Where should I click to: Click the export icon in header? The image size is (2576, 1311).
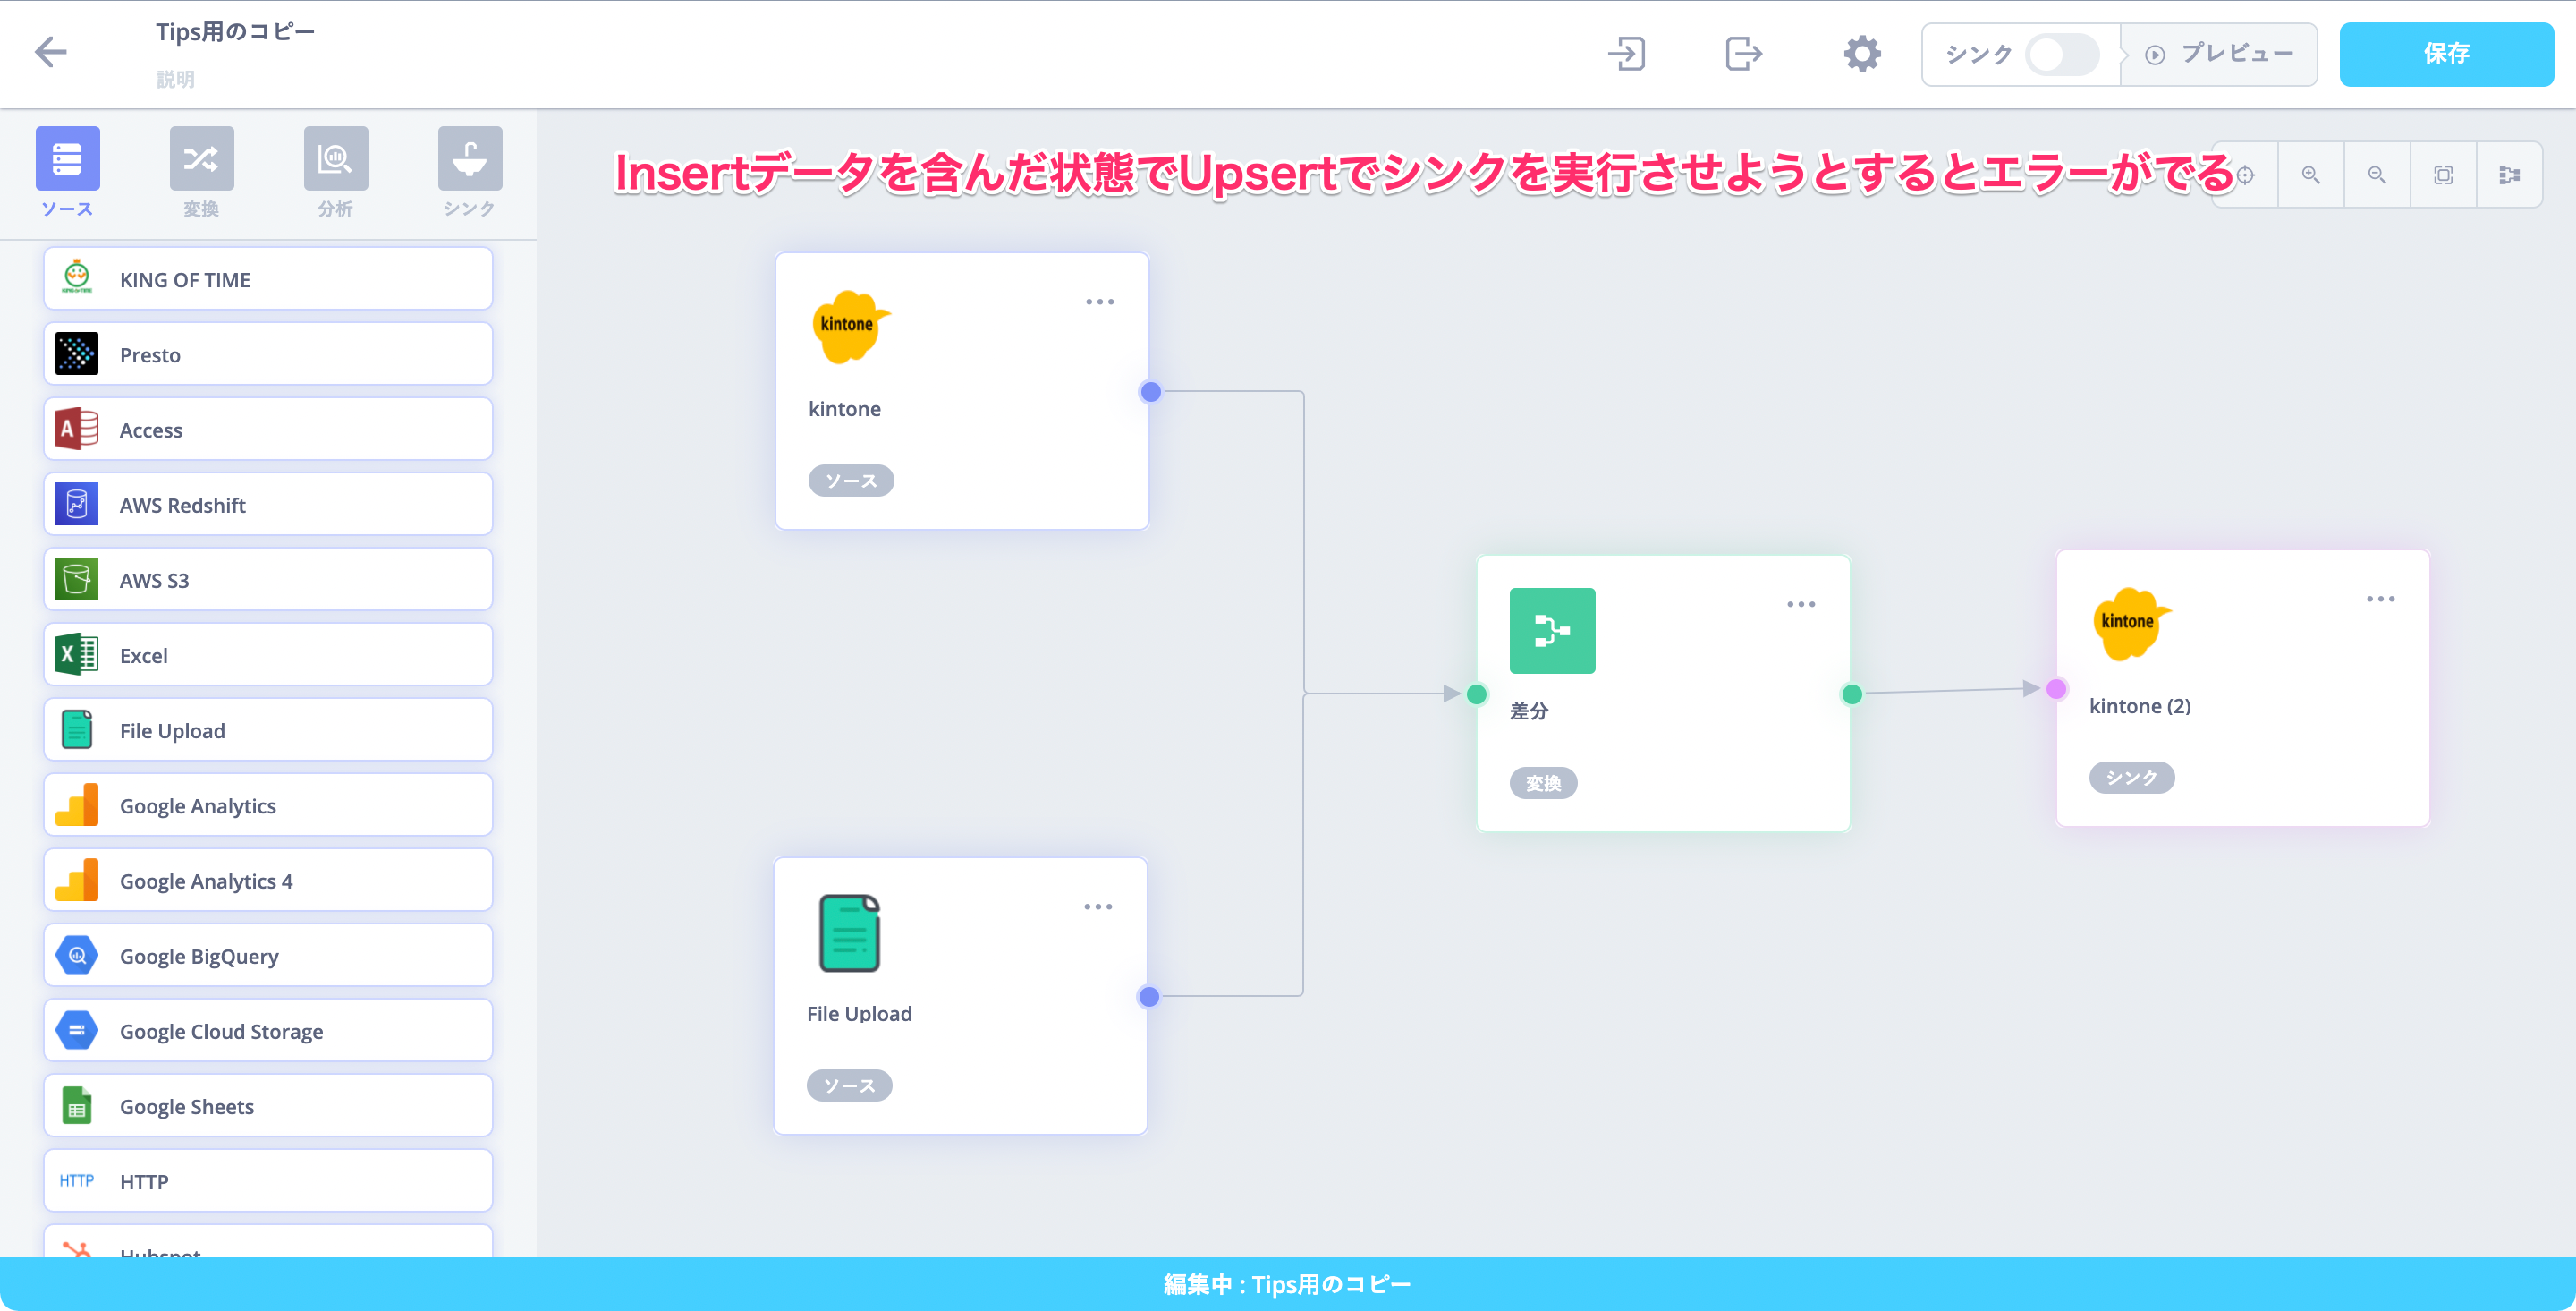1743,53
